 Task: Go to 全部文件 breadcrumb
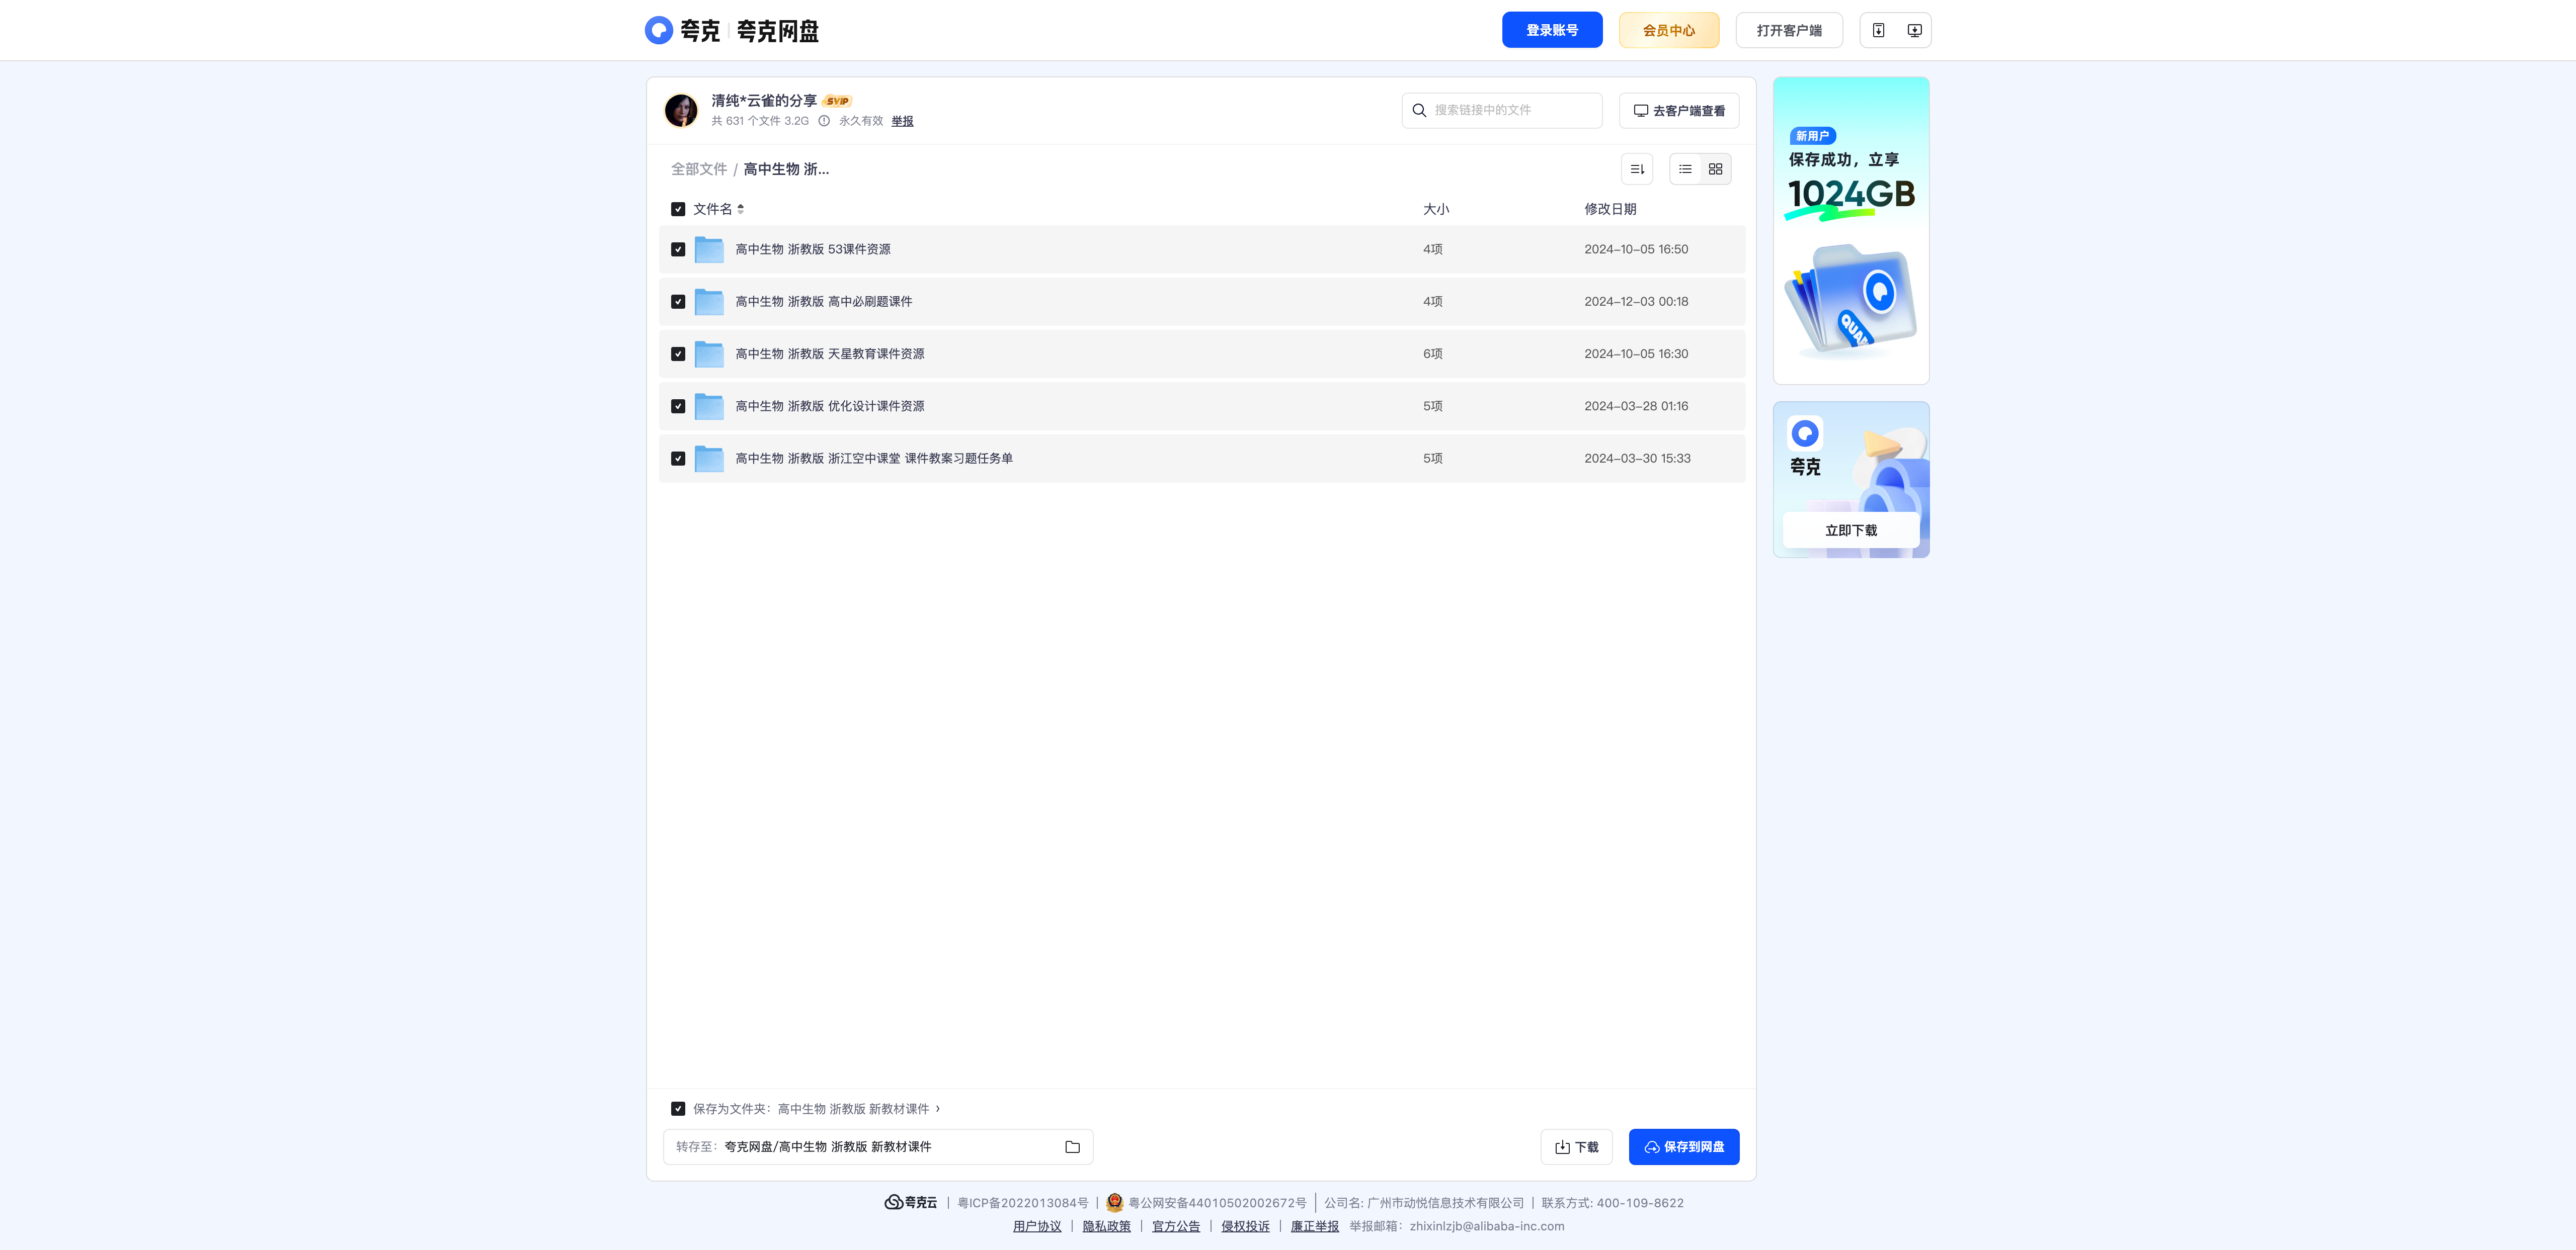tap(699, 169)
